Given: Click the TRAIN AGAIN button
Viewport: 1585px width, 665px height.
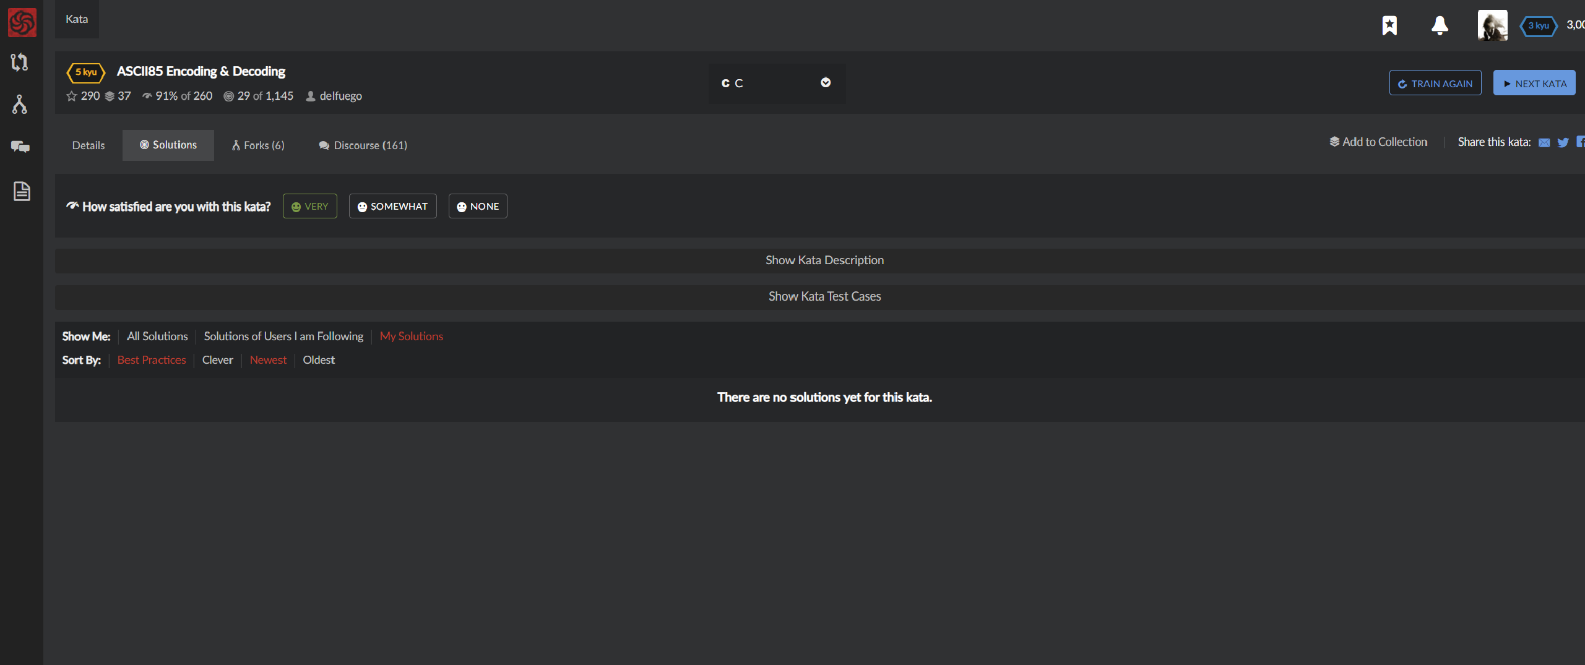Looking at the screenshot, I should (1436, 82).
